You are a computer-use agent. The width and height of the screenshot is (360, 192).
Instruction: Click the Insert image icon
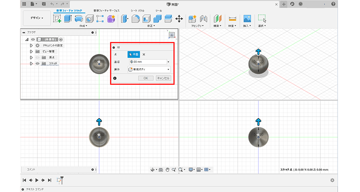click(247, 18)
